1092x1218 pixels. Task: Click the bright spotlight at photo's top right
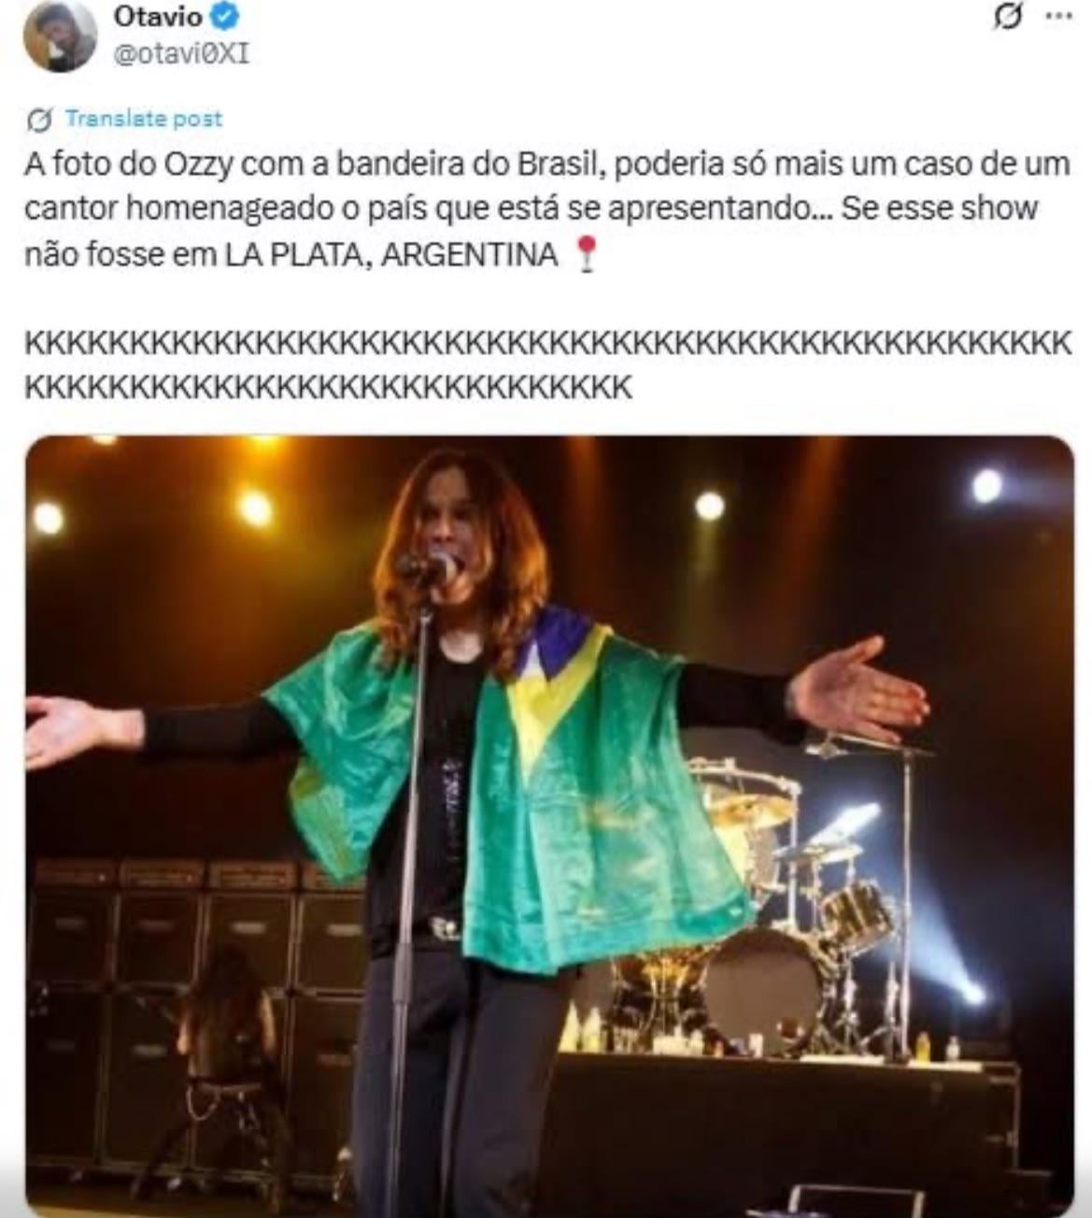tap(986, 486)
